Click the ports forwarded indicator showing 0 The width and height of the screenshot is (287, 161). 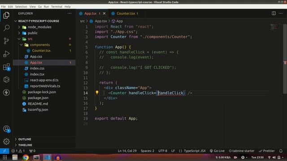point(32,151)
